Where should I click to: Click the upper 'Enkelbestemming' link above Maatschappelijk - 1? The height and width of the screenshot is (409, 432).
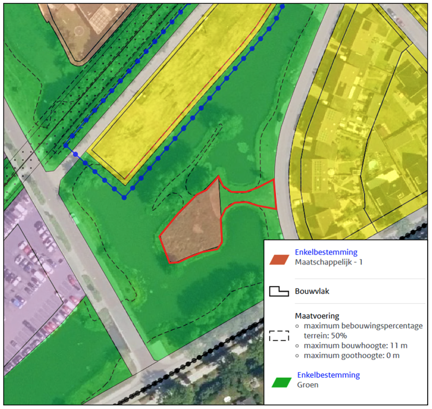pos(326,252)
